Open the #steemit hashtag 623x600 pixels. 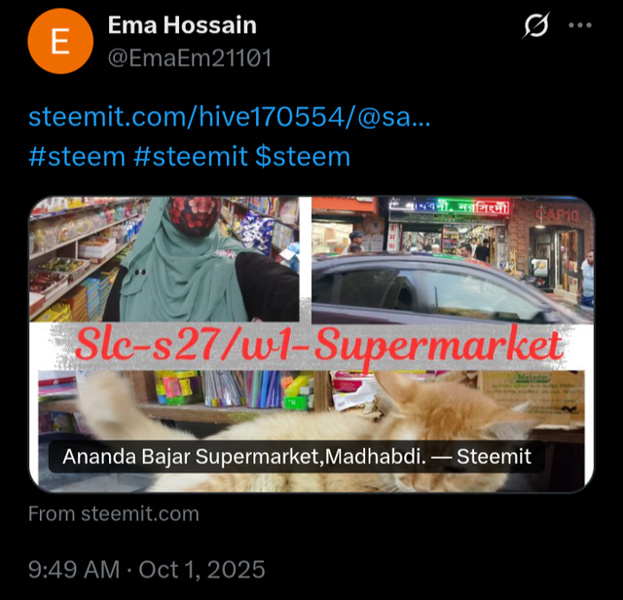191,157
